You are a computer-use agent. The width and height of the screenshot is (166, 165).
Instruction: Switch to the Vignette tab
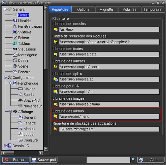[x=106, y=10]
